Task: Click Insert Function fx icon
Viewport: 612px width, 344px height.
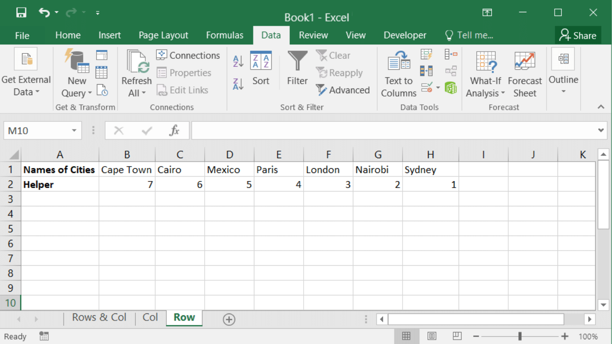Action: click(x=175, y=130)
